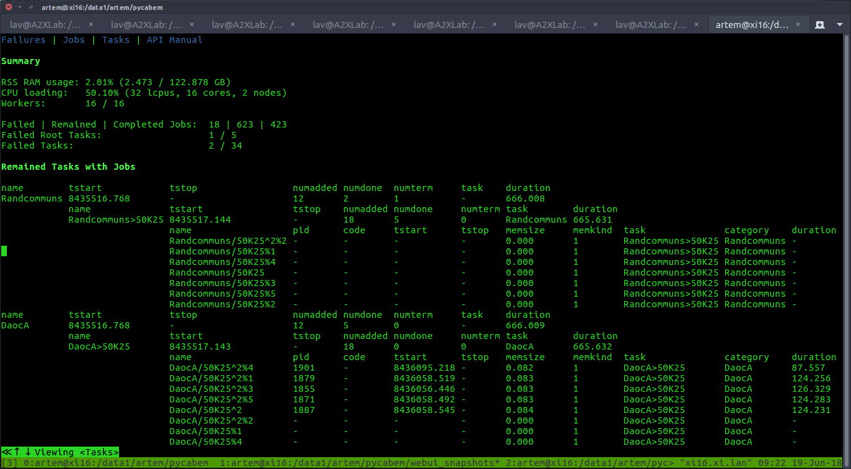This screenshot has height=469, width=851.
Task: Select the Randcommuns/50K25%3 job name
Action: pyautogui.click(x=222, y=283)
